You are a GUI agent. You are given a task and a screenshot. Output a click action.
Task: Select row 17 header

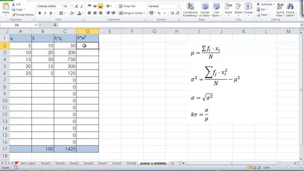pyautogui.click(x=5, y=149)
